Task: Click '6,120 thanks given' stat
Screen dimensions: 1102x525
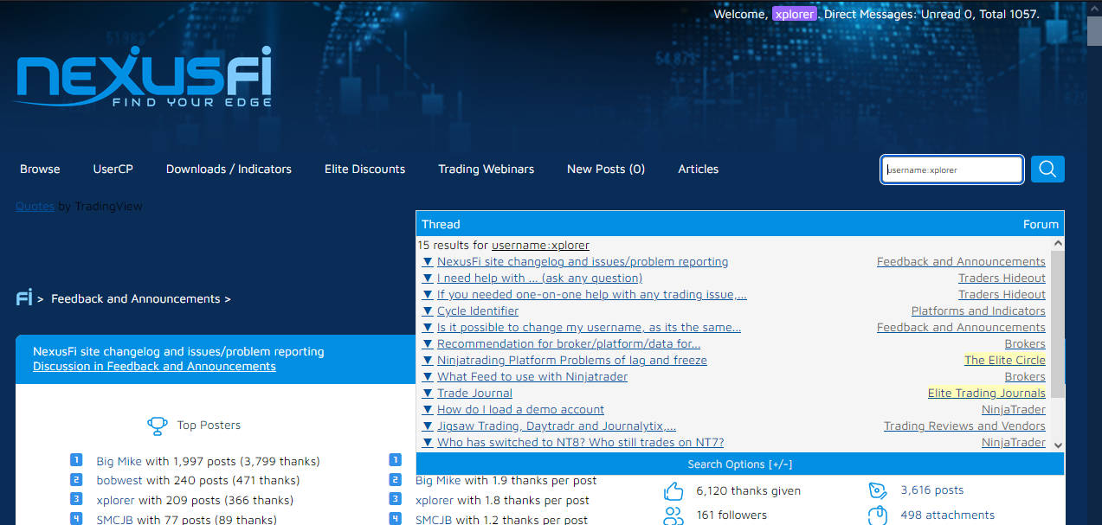Action: pos(748,491)
